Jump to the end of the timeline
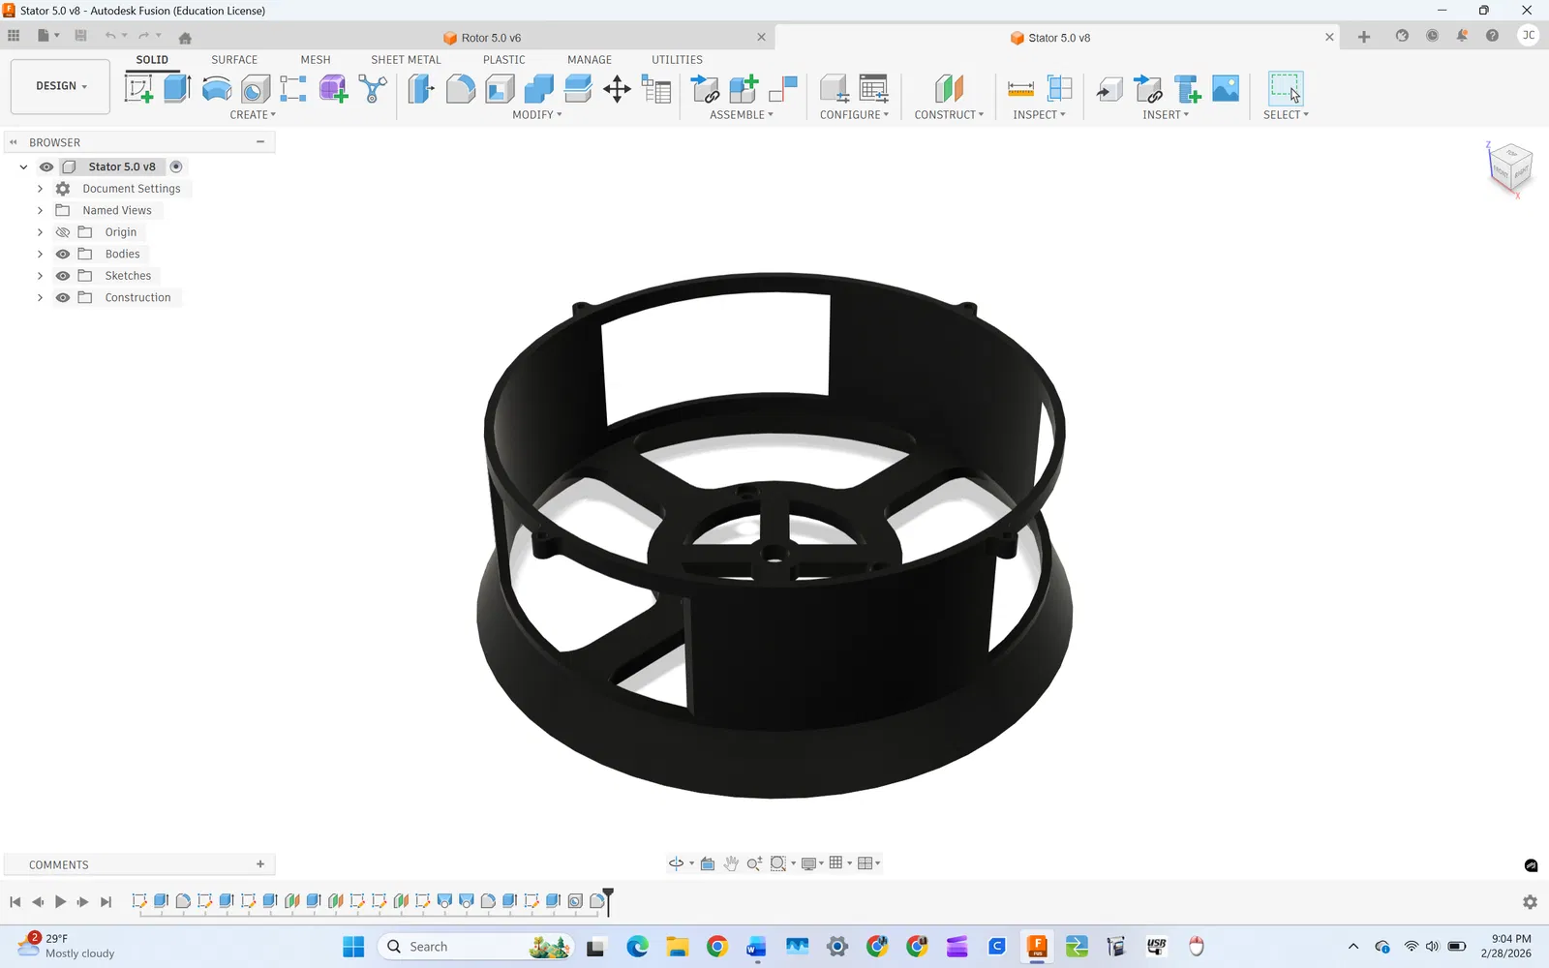The image size is (1549, 968). point(106,902)
